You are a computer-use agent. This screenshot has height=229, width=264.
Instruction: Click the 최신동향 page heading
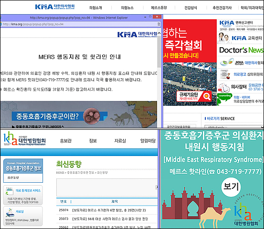(x=69, y=164)
